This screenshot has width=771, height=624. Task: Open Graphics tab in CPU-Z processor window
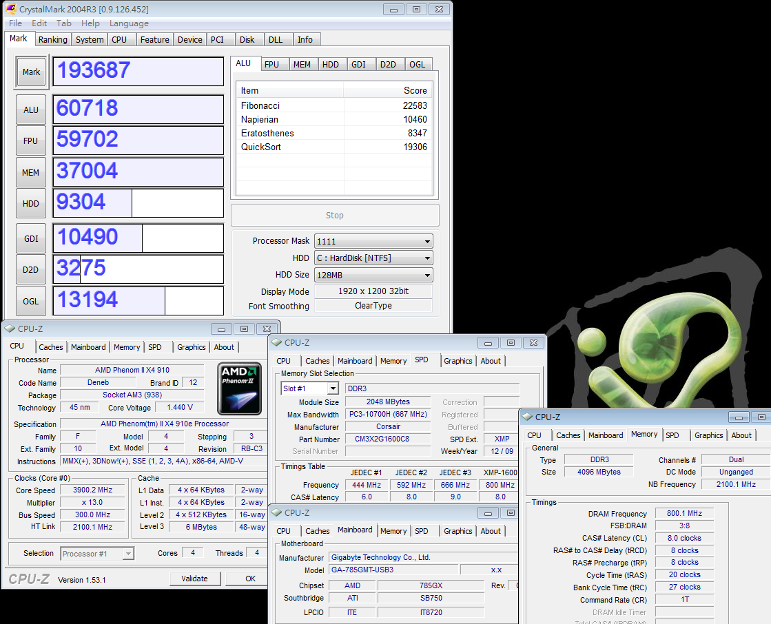tap(192, 347)
